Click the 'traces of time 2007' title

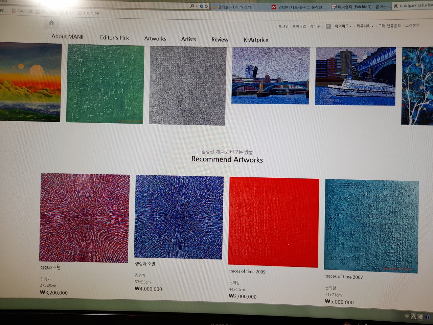(344, 277)
